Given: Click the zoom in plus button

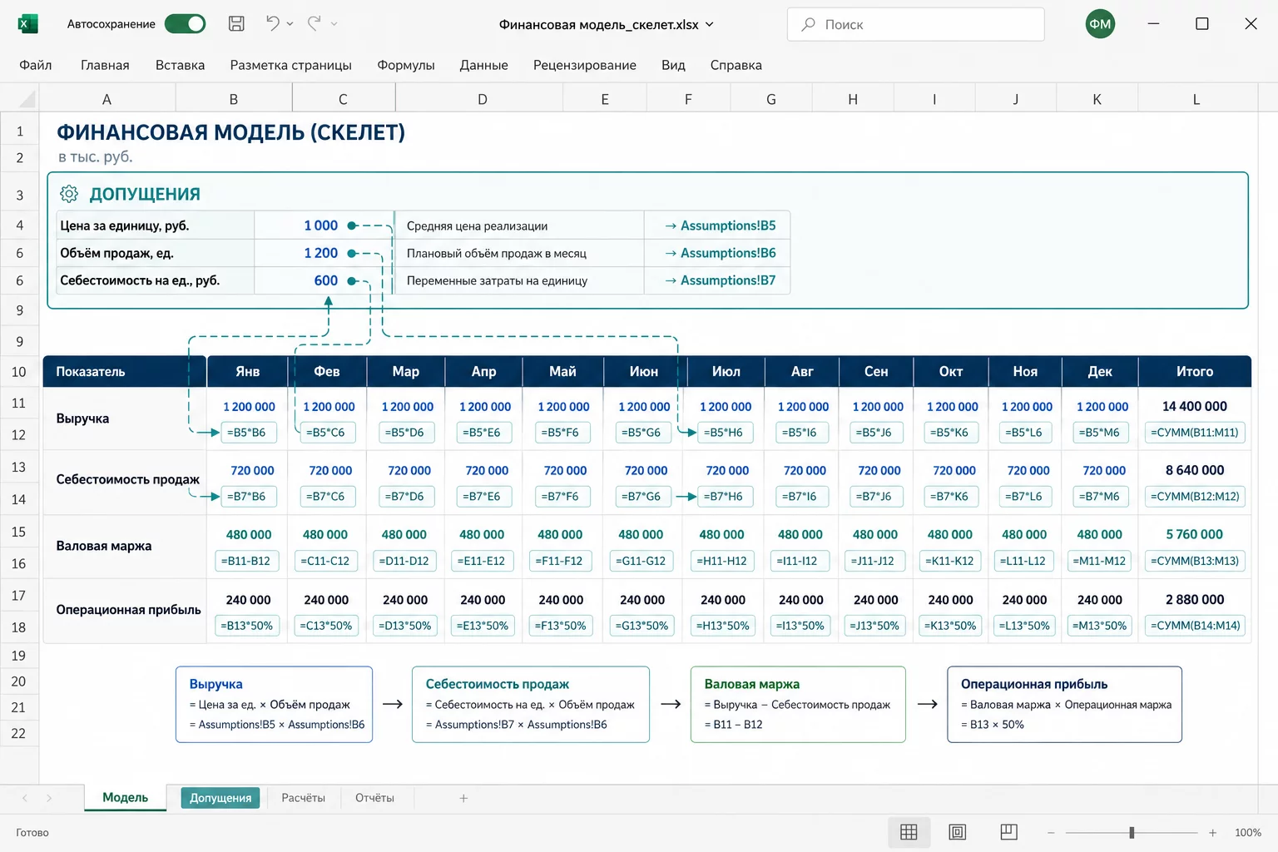Looking at the screenshot, I should click(x=1212, y=832).
